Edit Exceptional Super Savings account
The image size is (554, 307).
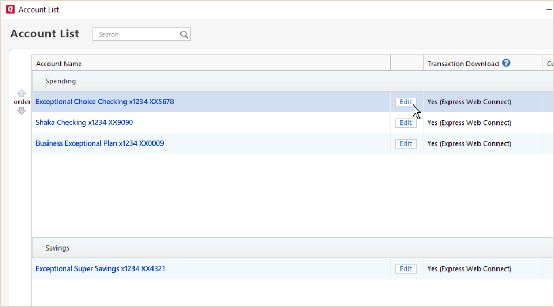tap(406, 269)
